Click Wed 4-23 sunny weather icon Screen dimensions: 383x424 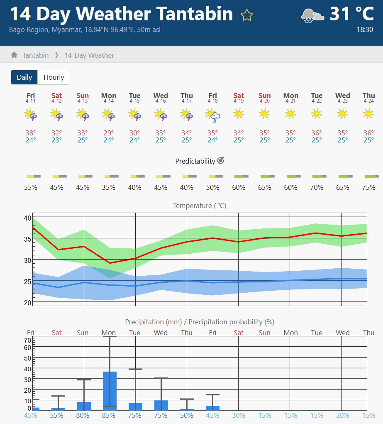pos(342,114)
